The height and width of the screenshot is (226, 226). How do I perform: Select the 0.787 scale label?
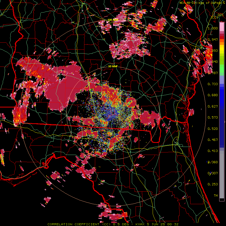pyautogui.click(x=213, y=73)
